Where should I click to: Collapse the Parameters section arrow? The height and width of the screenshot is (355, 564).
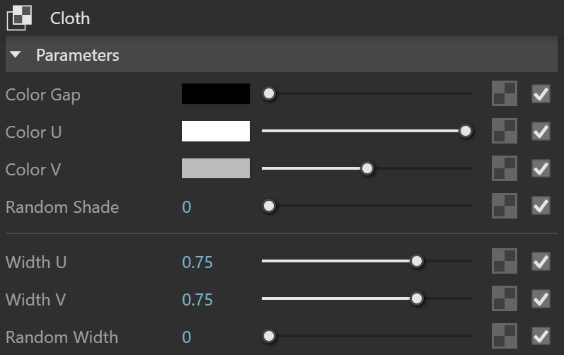coord(16,54)
